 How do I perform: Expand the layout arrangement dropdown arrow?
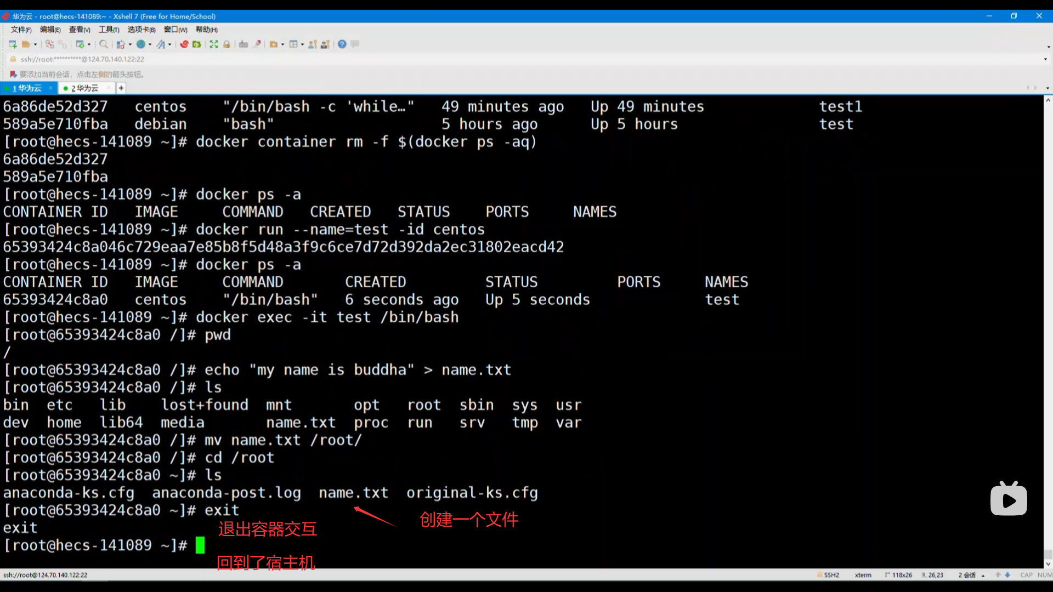point(303,44)
